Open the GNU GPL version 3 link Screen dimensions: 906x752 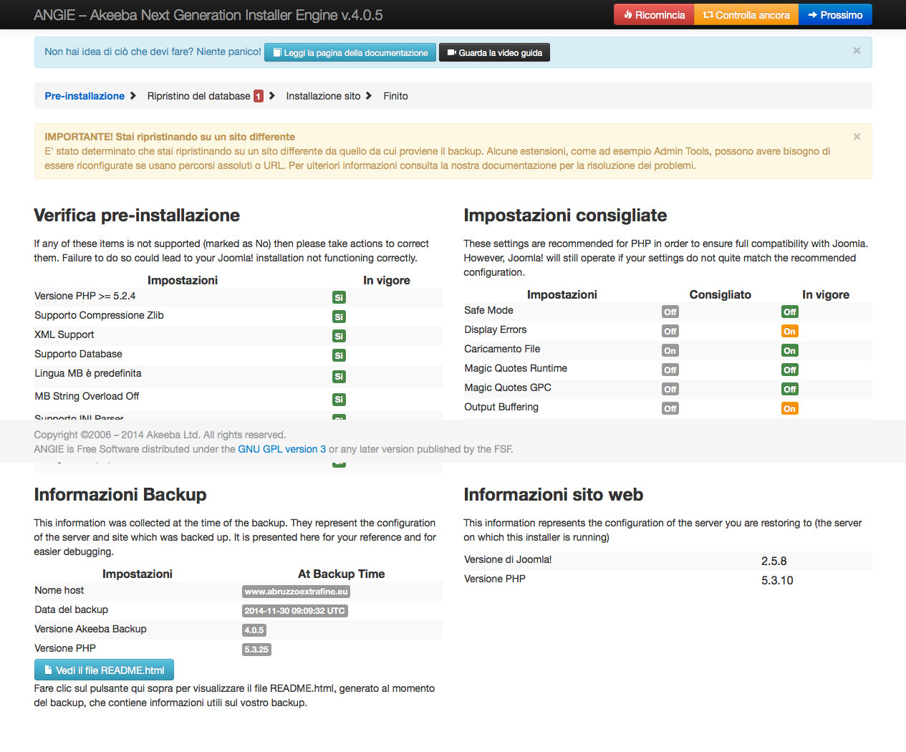click(x=282, y=449)
